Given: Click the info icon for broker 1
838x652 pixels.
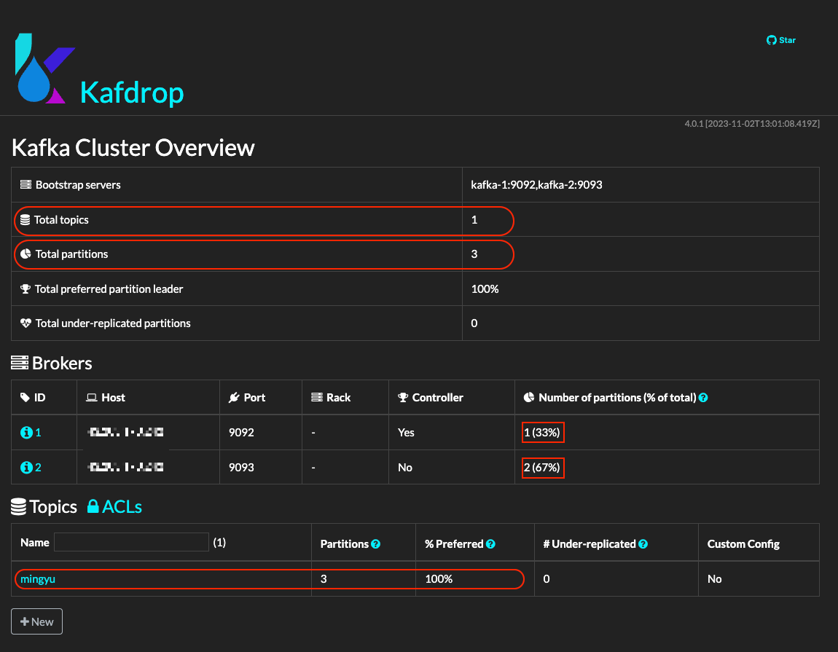Looking at the screenshot, I should click(x=26, y=432).
